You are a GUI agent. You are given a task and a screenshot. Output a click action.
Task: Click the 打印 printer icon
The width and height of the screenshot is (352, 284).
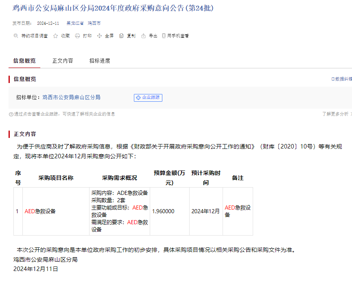77,36
